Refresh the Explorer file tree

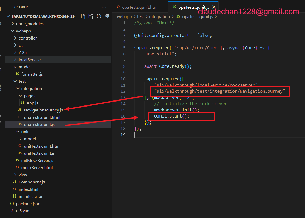coord(99,16)
